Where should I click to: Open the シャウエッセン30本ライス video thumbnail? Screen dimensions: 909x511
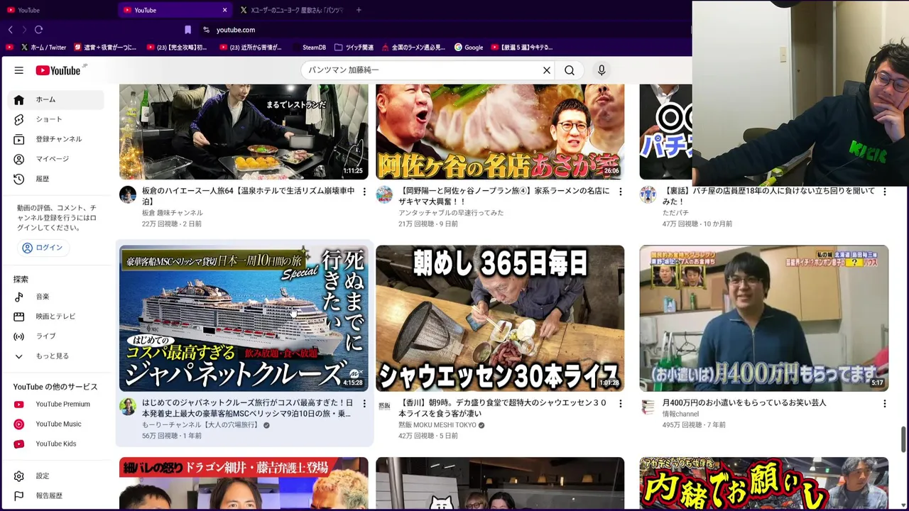click(x=500, y=318)
